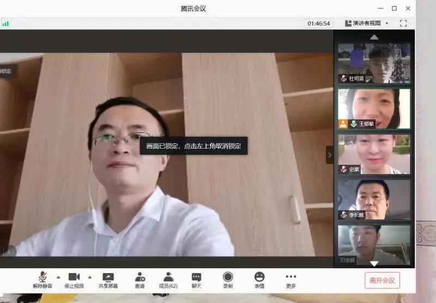Unmute microphone with 解除静音 button
The height and width of the screenshot is (303, 436).
tap(43, 280)
